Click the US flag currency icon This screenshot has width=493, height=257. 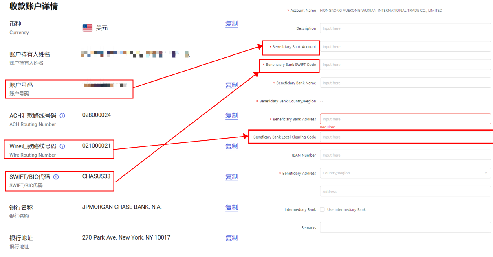87,28
